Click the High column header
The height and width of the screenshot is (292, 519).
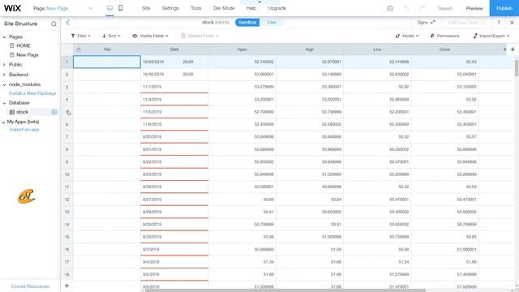coord(310,49)
